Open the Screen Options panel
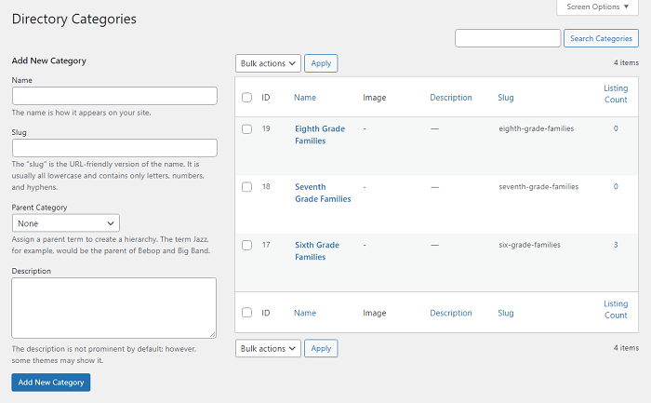 tap(597, 7)
